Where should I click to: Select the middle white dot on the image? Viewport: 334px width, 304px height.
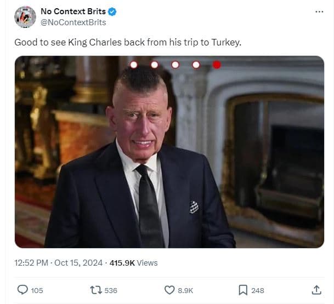click(x=175, y=65)
